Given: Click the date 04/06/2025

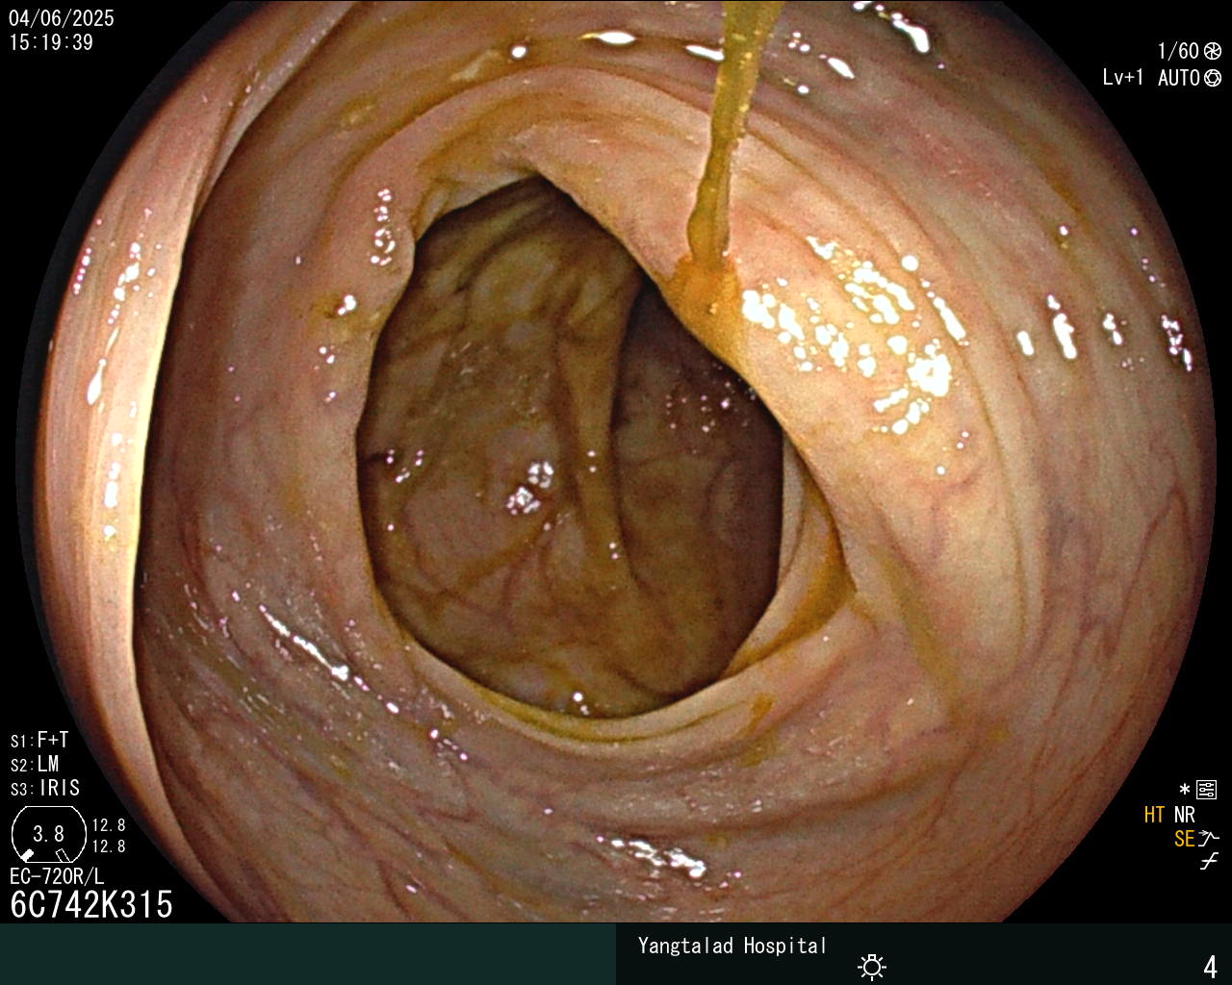Looking at the screenshot, I should coord(62,18).
